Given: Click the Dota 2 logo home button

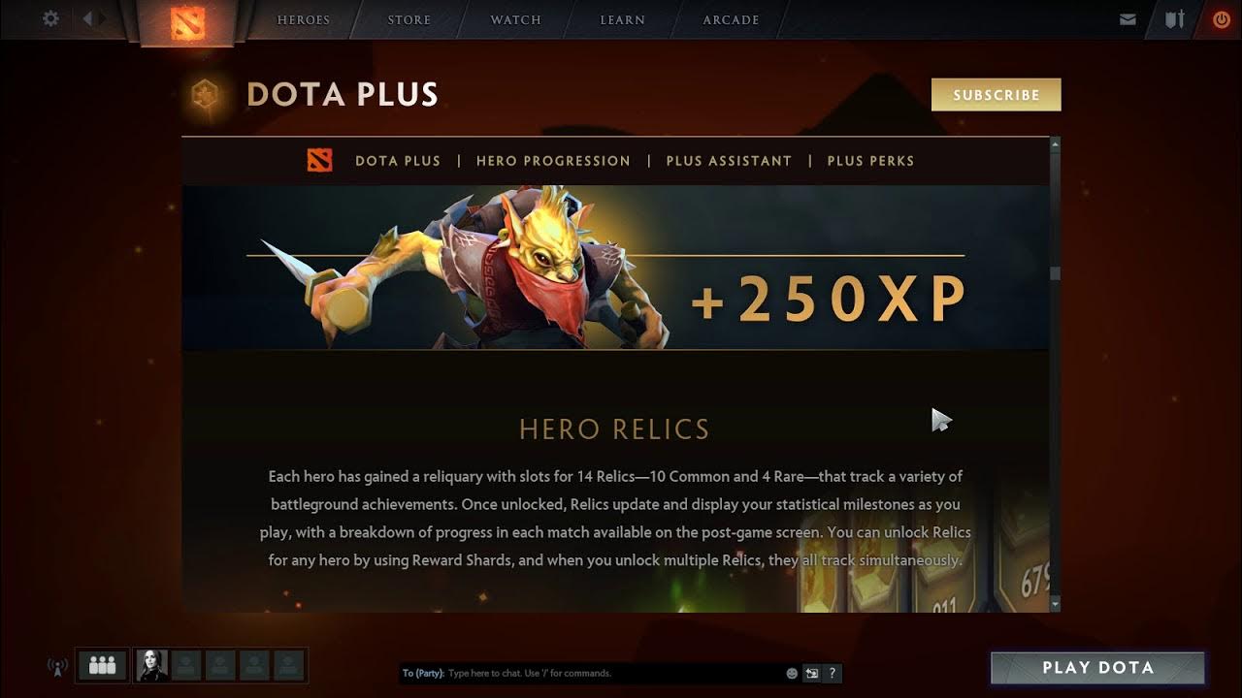Looking at the screenshot, I should (187, 22).
